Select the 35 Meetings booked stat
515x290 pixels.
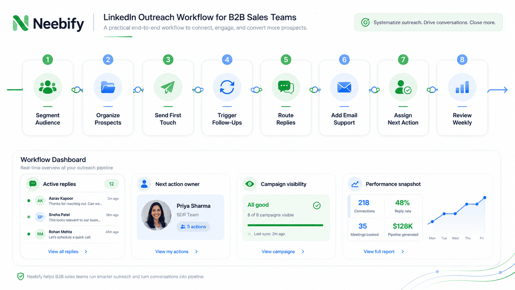coord(364,230)
